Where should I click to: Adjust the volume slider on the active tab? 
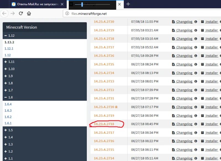pos(82,4)
